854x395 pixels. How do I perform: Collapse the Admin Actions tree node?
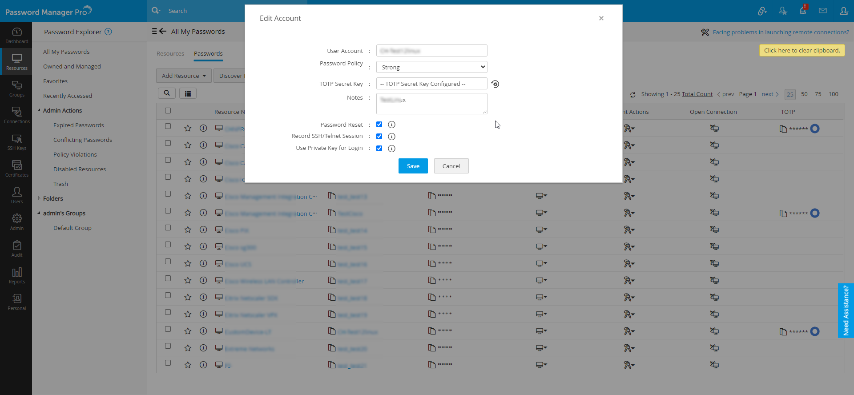[x=39, y=110]
